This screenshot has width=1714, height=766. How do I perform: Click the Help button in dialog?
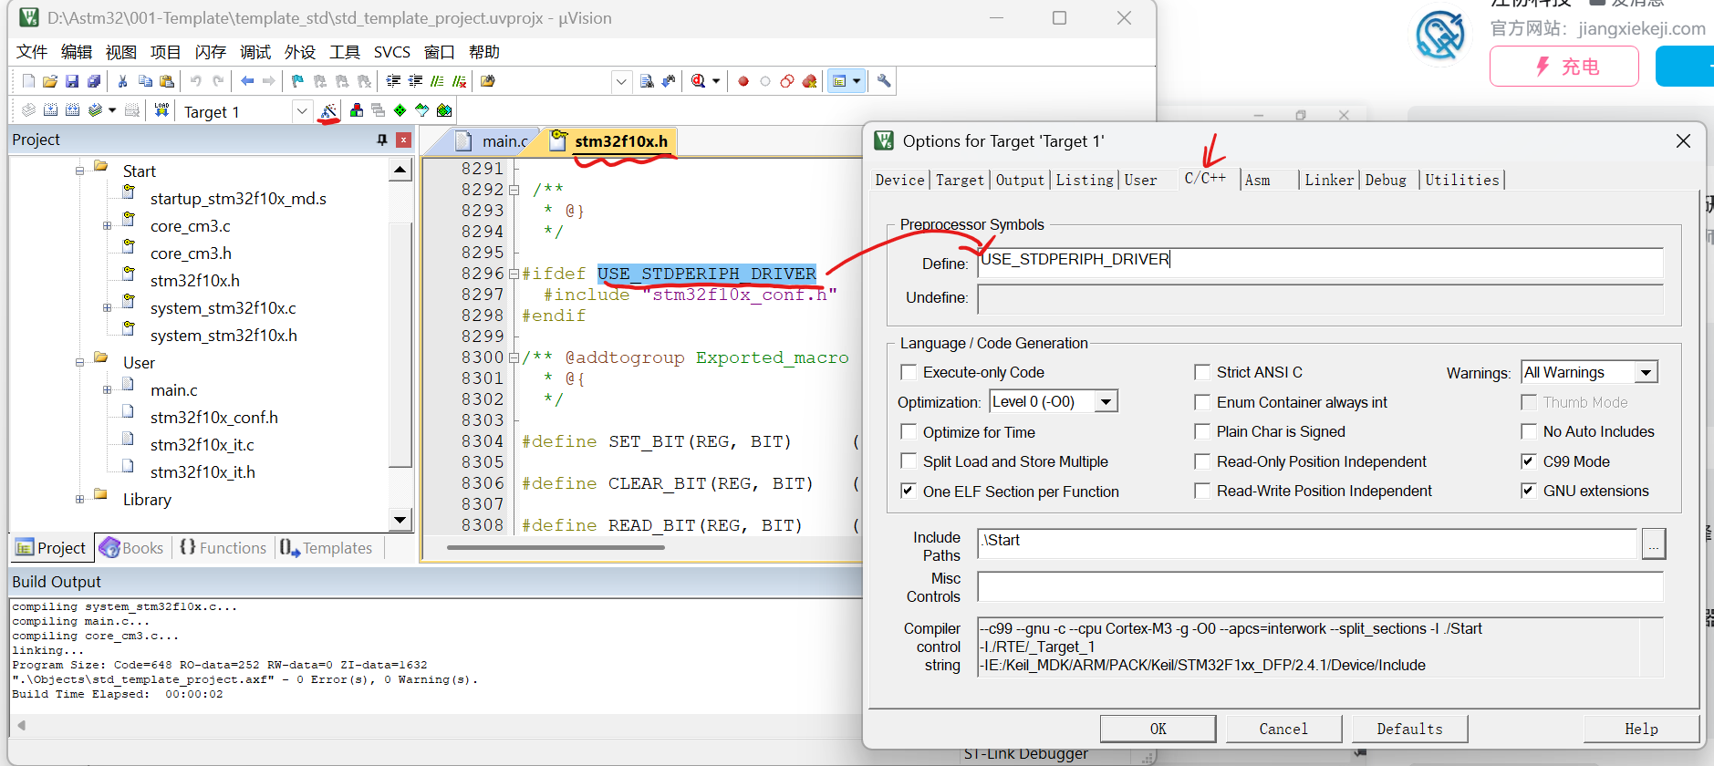pyautogui.click(x=1641, y=729)
